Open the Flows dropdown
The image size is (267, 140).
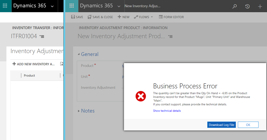tap(143, 17)
